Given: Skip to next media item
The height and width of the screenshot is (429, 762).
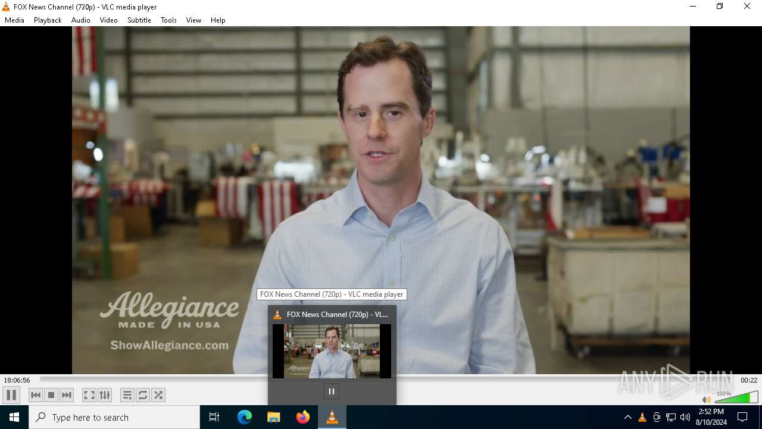Looking at the screenshot, I should pyautogui.click(x=67, y=395).
